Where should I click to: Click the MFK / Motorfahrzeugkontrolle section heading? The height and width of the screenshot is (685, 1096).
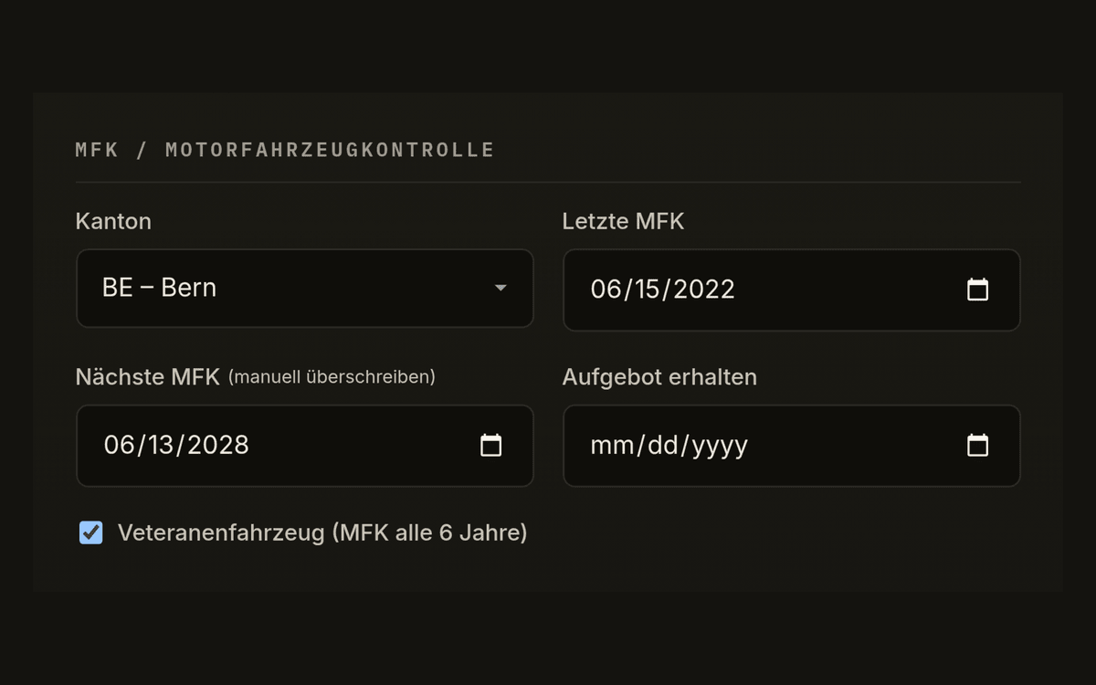[285, 150]
